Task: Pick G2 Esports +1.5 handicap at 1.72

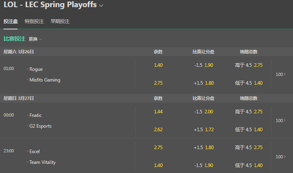Action: click(204, 129)
